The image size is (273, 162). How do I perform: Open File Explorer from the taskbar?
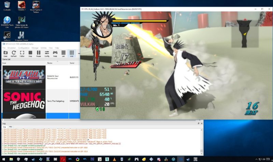[x=11, y=159]
